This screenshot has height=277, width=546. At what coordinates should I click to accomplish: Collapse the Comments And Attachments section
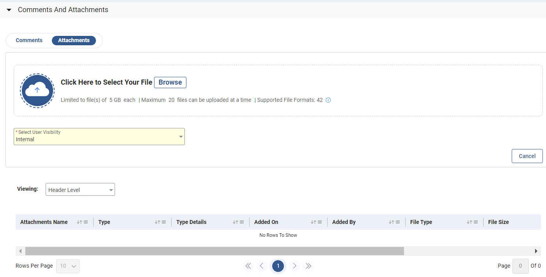click(x=9, y=10)
